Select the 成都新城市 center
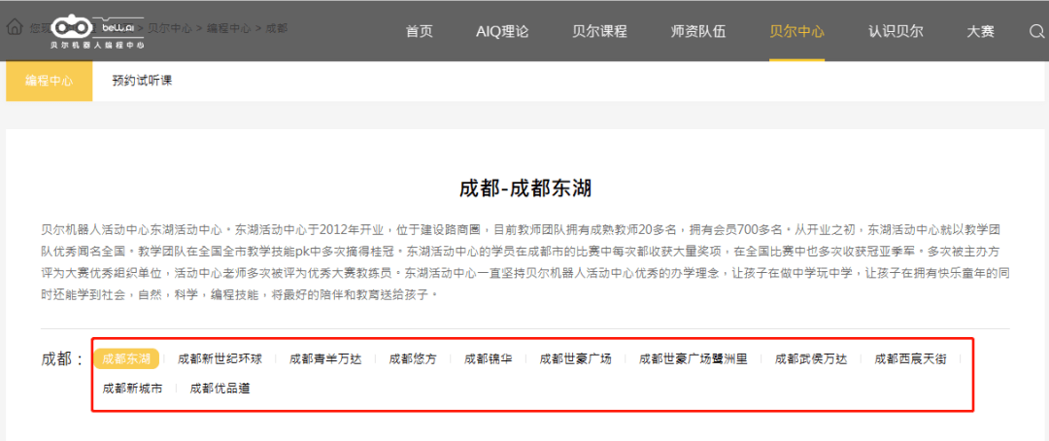 (132, 389)
